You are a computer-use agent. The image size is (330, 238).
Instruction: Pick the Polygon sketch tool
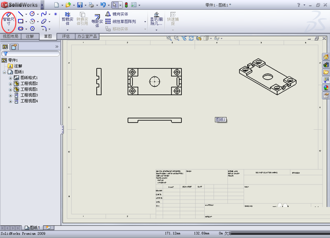click(32, 29)
